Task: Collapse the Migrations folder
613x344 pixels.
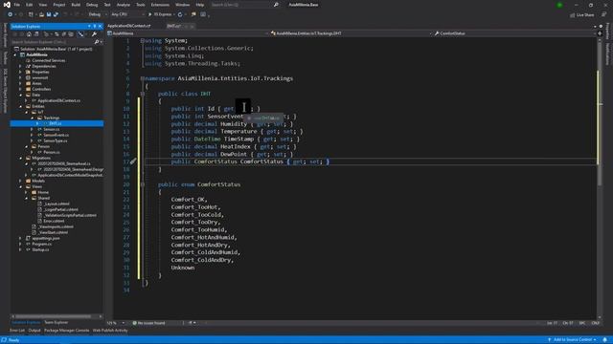Action: point(20,158)
